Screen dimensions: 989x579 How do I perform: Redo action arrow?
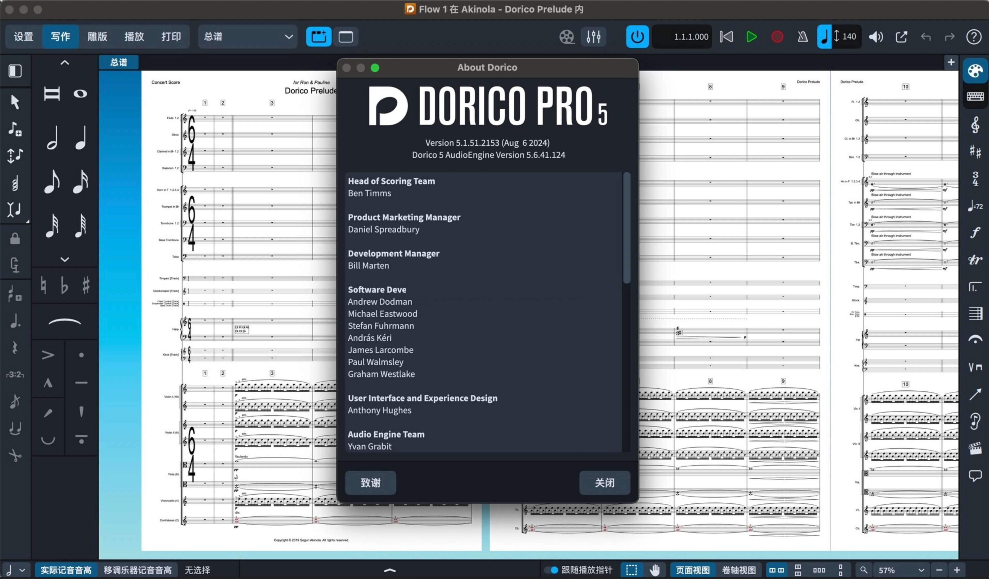(949, 37)
